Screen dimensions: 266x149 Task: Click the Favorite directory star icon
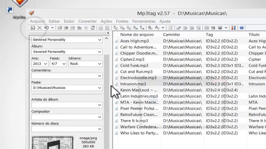(x=86, y=28)
